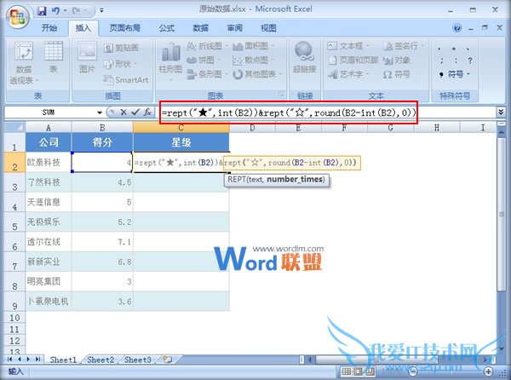Open the 数据 ribbon tab
The width and height of the screenshot is (511, 380).
(x=200, y=28)
